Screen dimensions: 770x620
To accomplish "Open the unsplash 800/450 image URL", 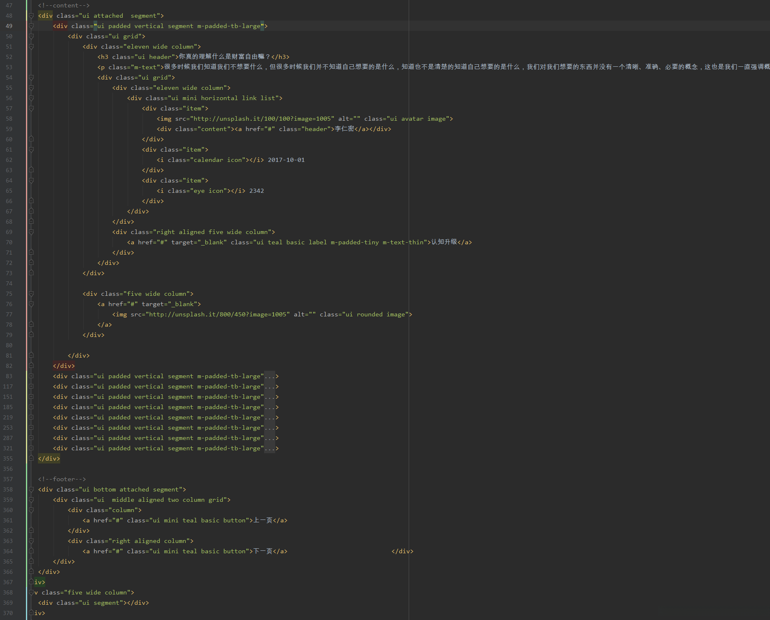I will pyautogui.click(x=218, y=314).
